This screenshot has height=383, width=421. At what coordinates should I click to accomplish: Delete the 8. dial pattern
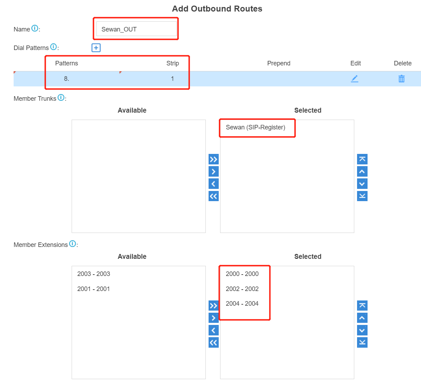pyautogui.click(x=401, y=79)
